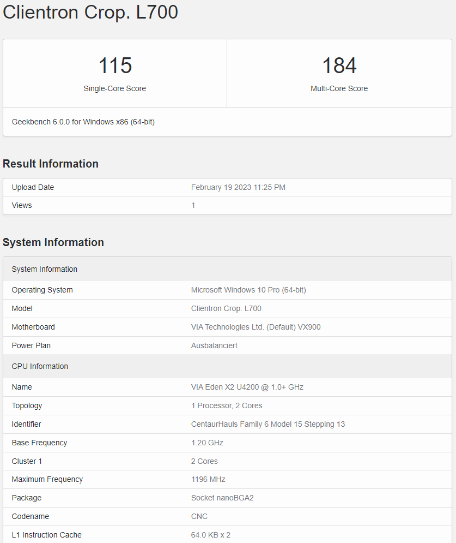Click the gray 'System Information' table header row
This screenshot has width=456, height=543.
[228, 269]
